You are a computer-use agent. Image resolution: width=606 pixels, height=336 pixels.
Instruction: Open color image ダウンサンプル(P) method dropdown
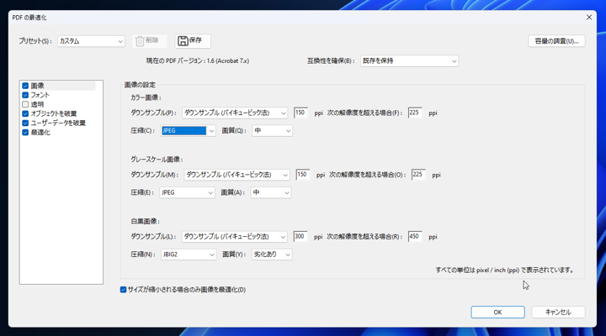pyautogui.click(x=235, y=113)
